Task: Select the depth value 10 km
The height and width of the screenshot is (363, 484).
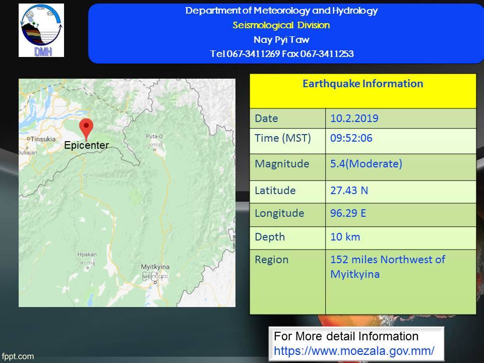Action: point(345,237)
